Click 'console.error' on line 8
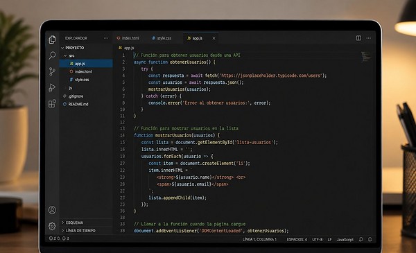Image resolution: width=416 pixels, height=253 pixels. (164, 103)
